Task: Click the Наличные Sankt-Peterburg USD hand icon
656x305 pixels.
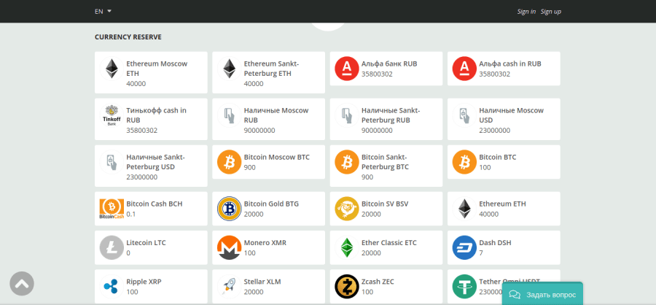Action: point(112,162)
